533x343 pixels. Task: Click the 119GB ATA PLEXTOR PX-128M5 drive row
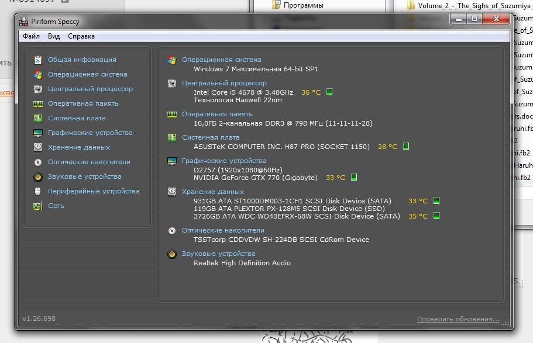pyautogui.click(x=289, y=209)
